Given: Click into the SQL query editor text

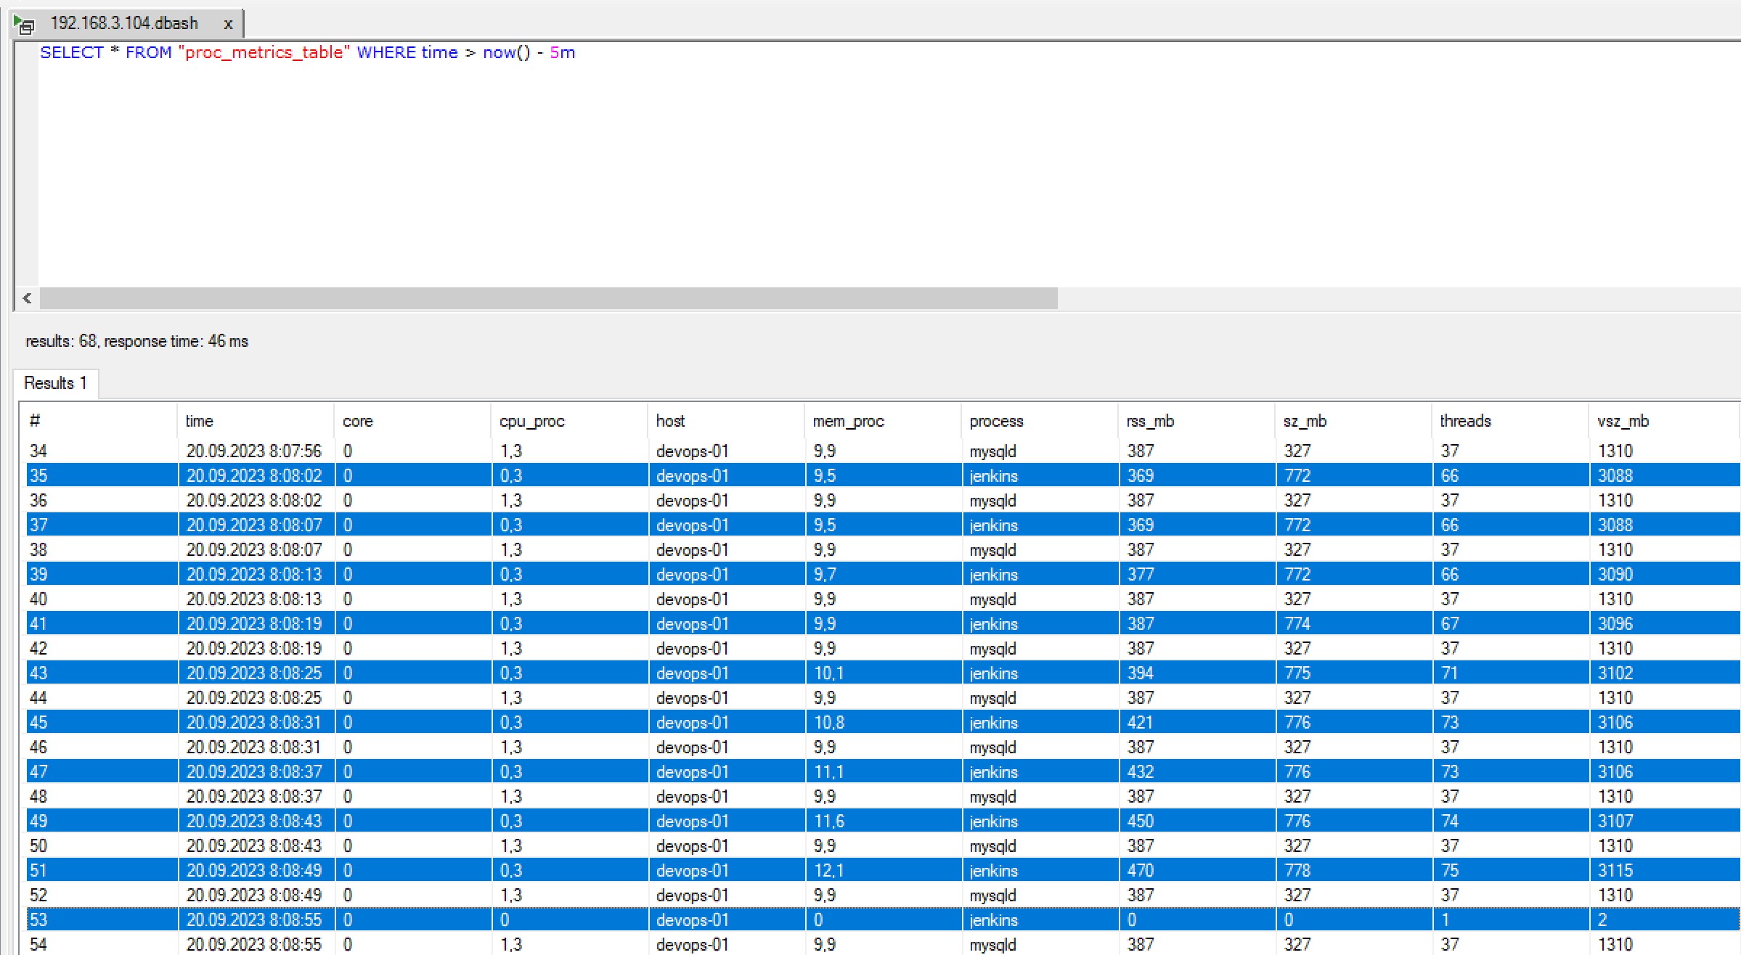Looking at the screenshot, I should pos(307,52).
